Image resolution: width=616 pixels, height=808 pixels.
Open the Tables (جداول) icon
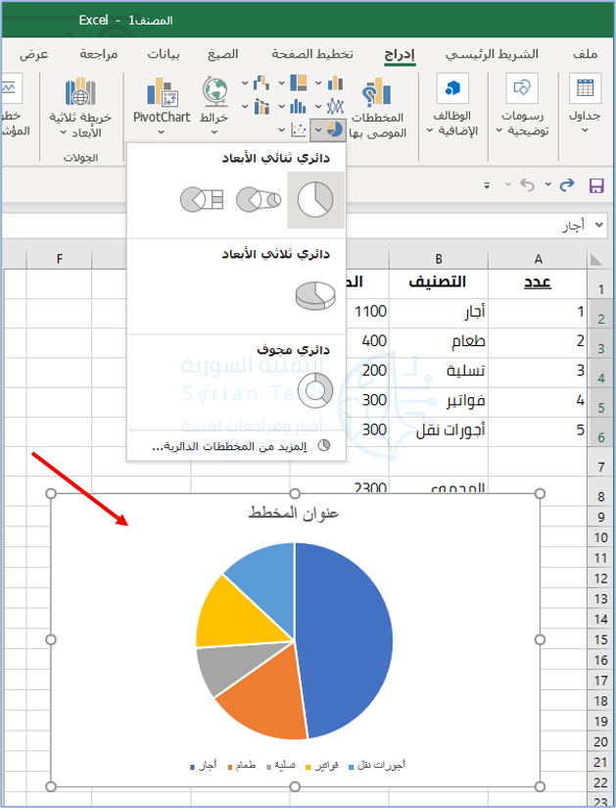point(585,88)
